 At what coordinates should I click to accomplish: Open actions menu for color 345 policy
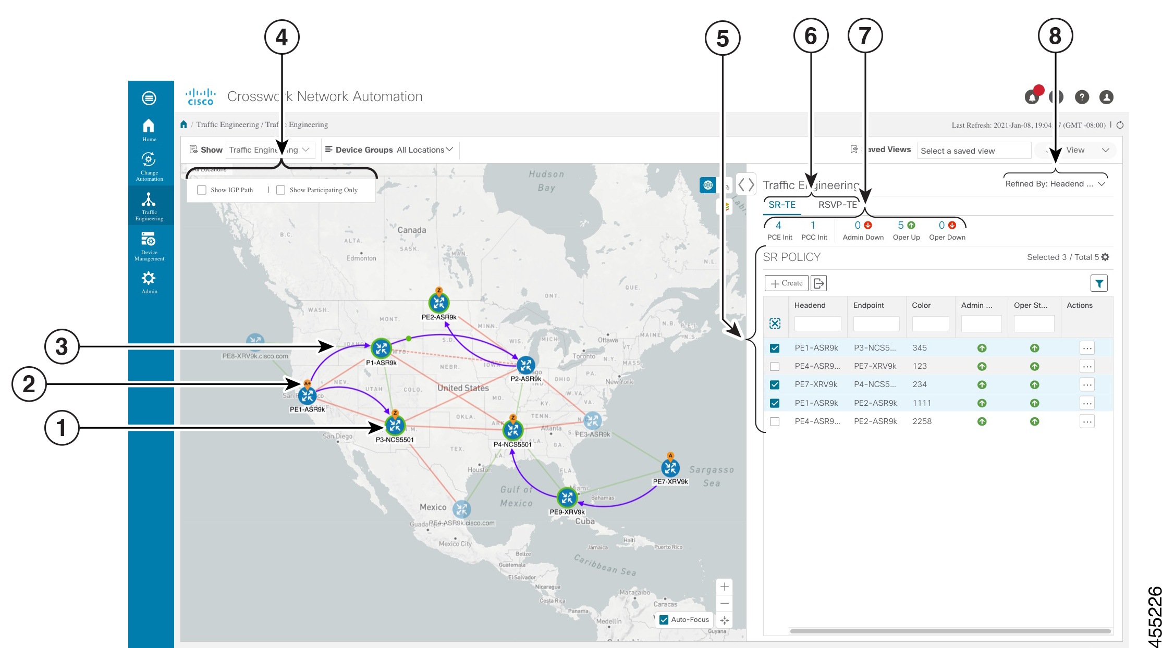coord(1087,348)
